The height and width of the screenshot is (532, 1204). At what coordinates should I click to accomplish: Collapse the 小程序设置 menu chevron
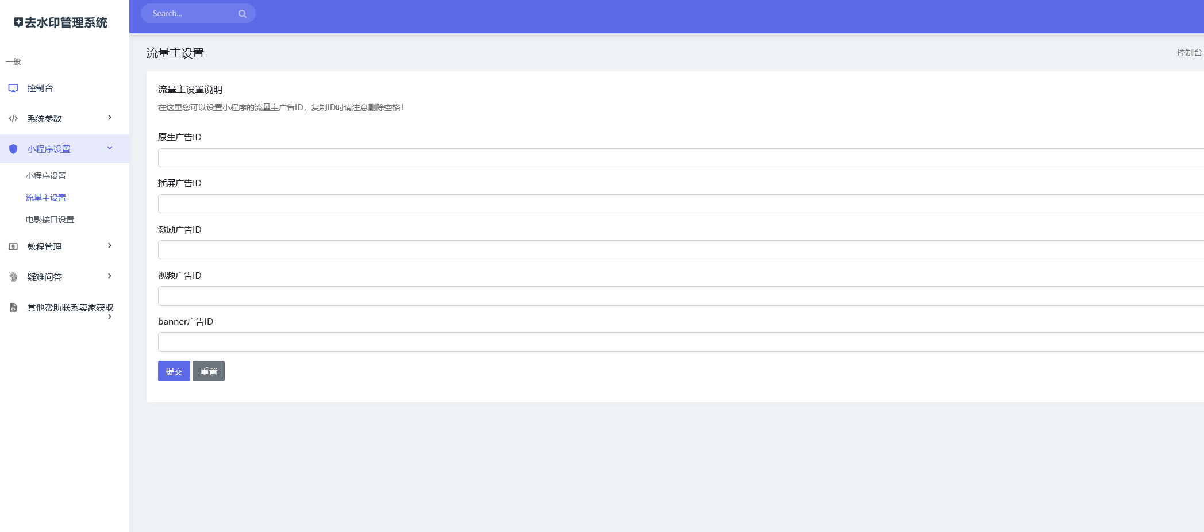(110, 148)
